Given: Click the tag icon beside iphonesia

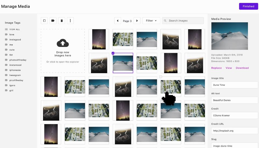Looking at the screenshot, I should pos(6,70).
